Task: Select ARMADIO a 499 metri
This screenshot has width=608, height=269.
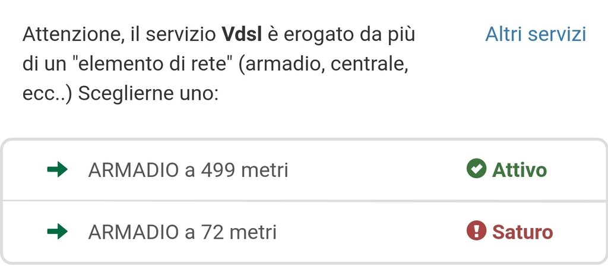Action: (188, 170)
